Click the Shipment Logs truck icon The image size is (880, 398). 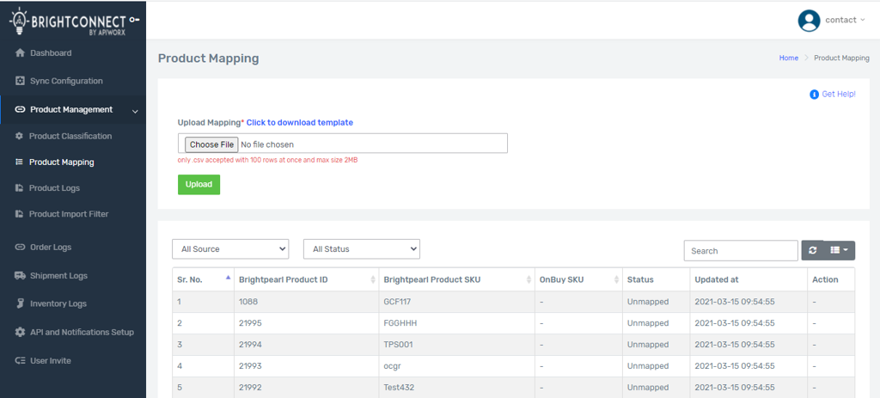point(21,276)
